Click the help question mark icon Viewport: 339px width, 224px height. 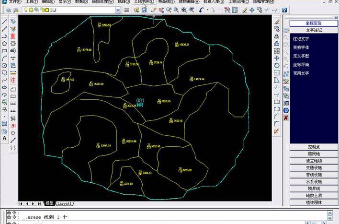pos(284,10)
